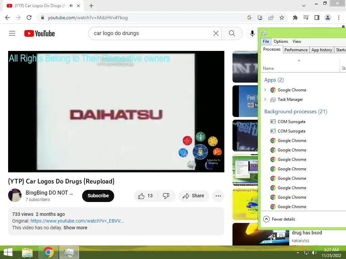Screen dimensions: 346x259
Task: Open the Options menu in Task Manager
Action: coord(281,41)
